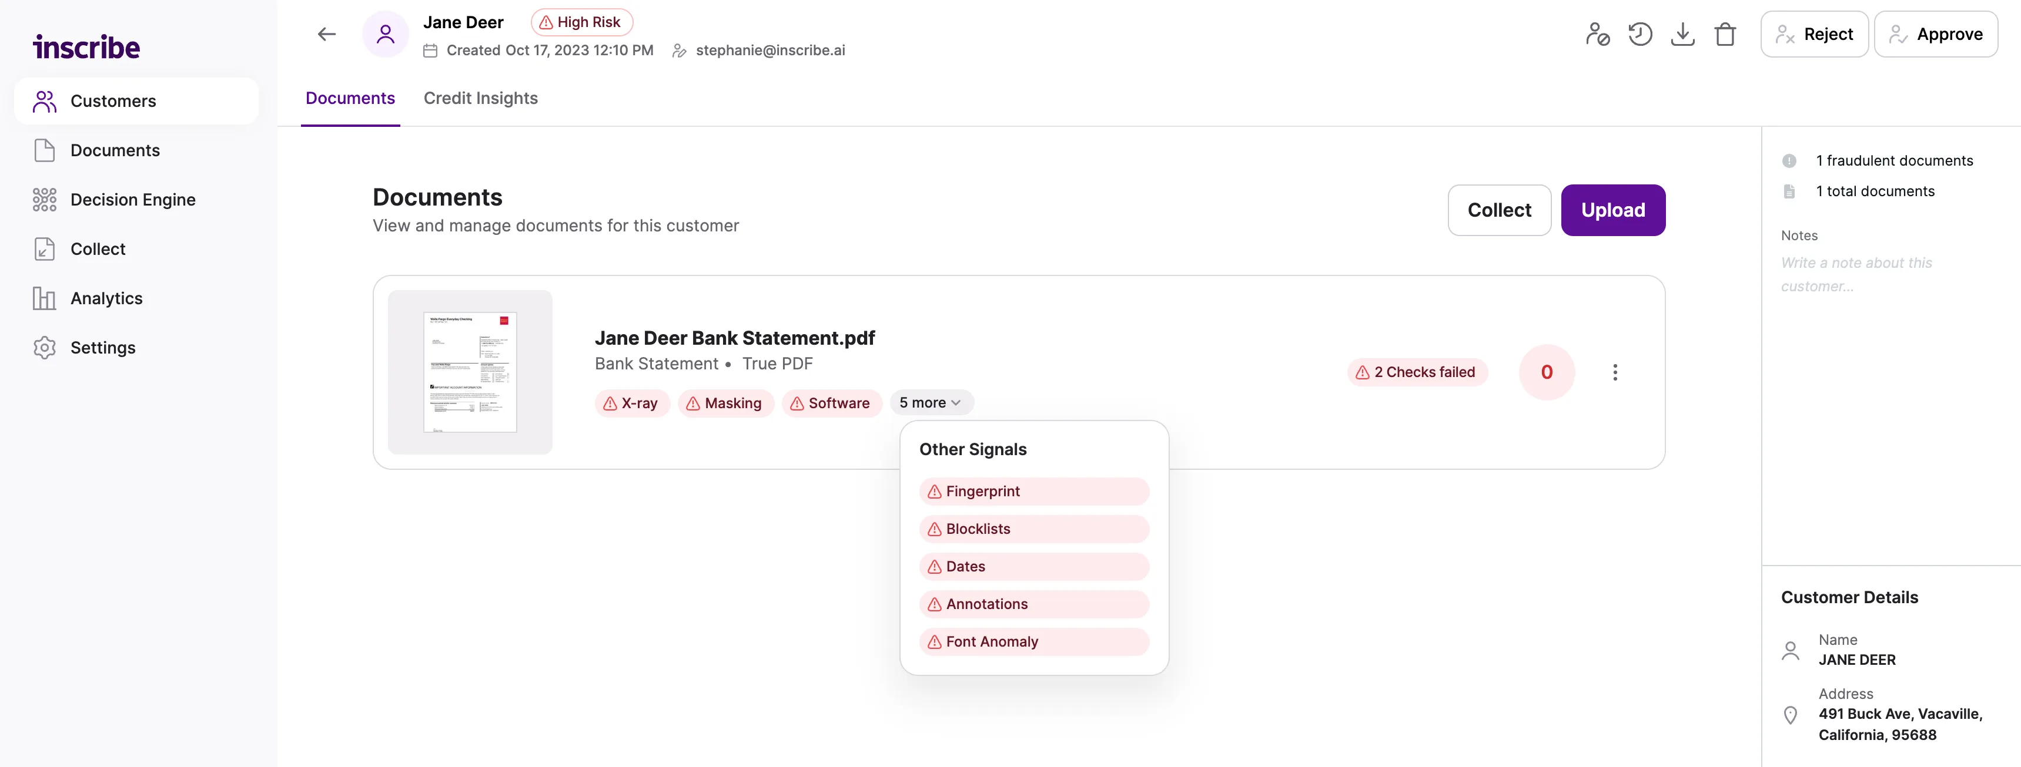
Task: Open the Collect section in sidebar
Action: 97,248
